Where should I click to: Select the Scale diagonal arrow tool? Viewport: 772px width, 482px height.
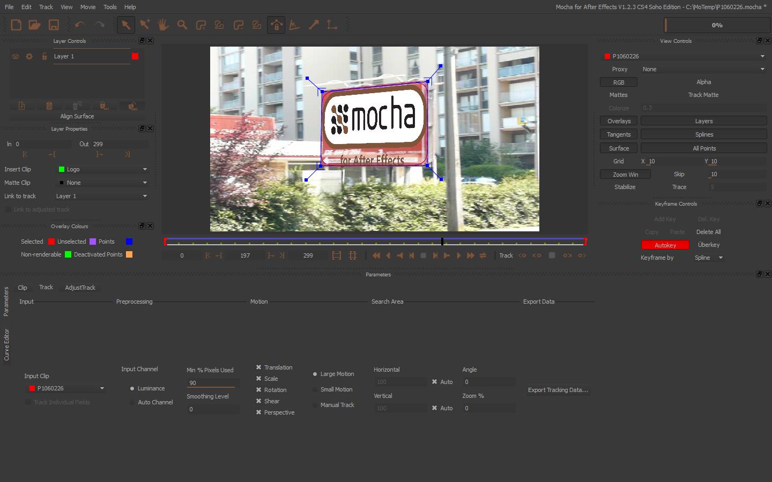tap(314, 25)
